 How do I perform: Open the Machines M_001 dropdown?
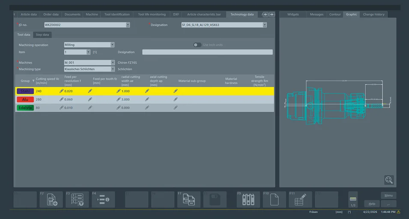pyautogui.click(x=113, y=62)
